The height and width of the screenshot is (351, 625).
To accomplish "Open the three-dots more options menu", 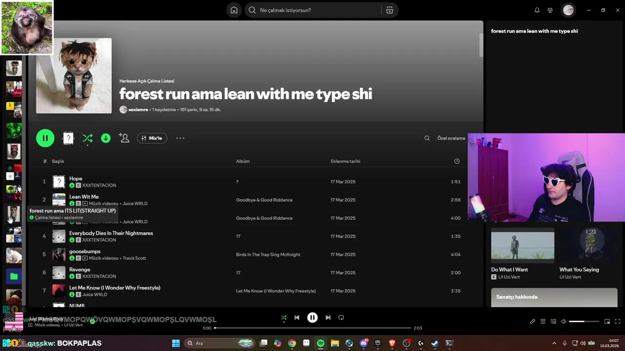I will pyautogui.click(x=180, y=138).
